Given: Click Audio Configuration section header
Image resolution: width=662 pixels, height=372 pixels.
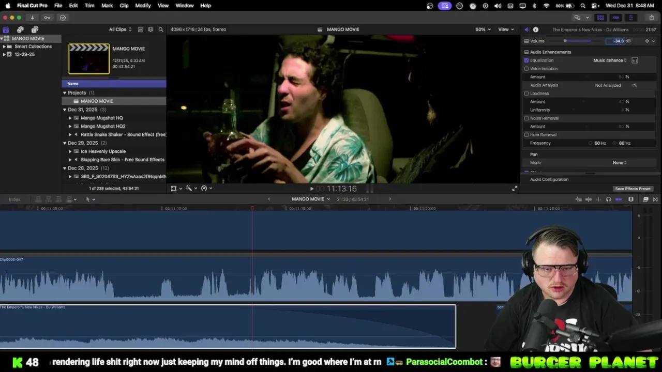Looking at the screenshot, I should (x=549, y=179).
